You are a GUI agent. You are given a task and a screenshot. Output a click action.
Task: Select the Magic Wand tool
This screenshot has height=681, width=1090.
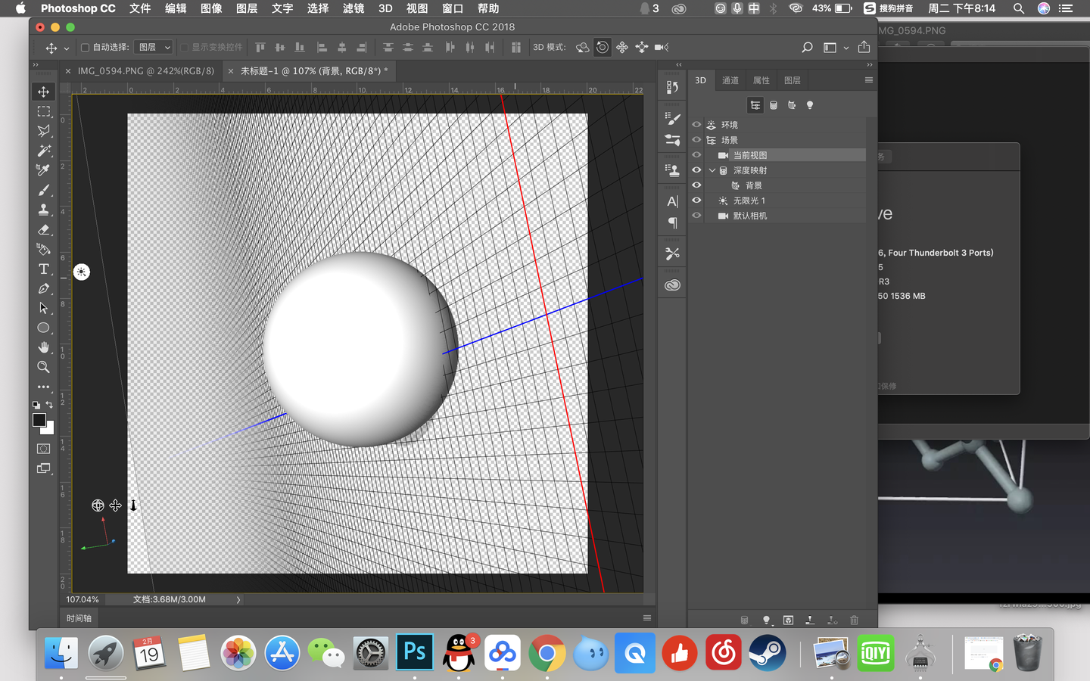[44, 151]
